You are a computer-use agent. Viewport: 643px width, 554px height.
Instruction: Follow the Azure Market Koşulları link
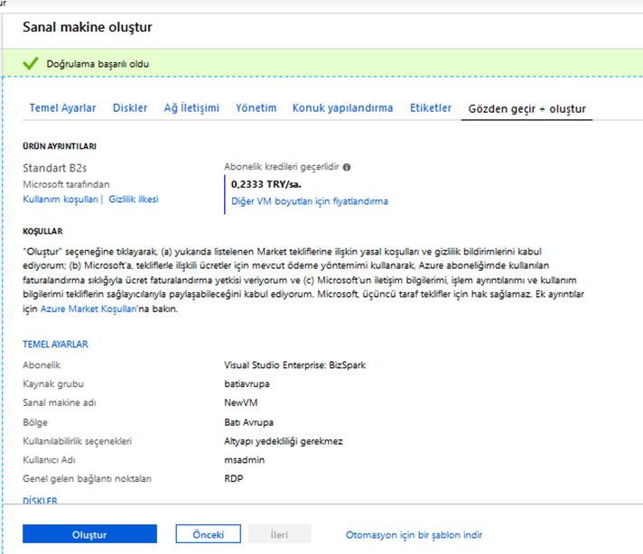click(89, 309)
